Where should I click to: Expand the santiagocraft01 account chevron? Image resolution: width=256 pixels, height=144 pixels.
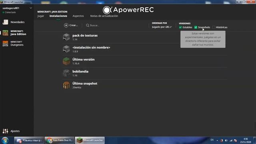31,8
